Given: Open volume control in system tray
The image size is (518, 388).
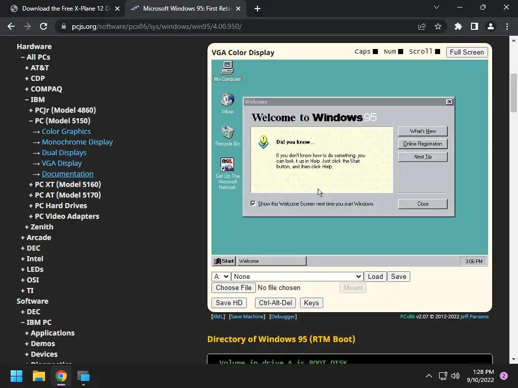Looking at the screenshot, I should tap(455, 376).
